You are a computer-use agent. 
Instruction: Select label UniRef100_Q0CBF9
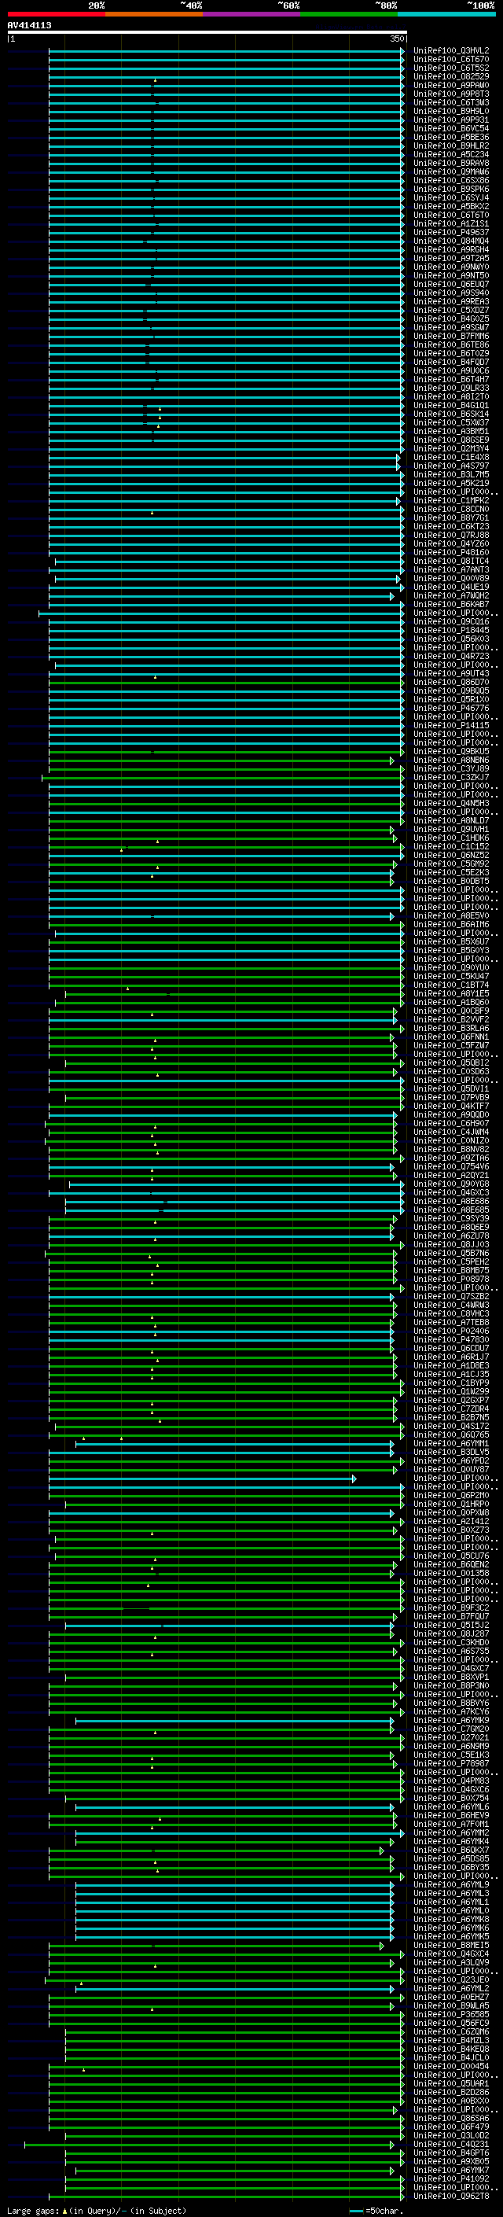(x=451, y=1011)
